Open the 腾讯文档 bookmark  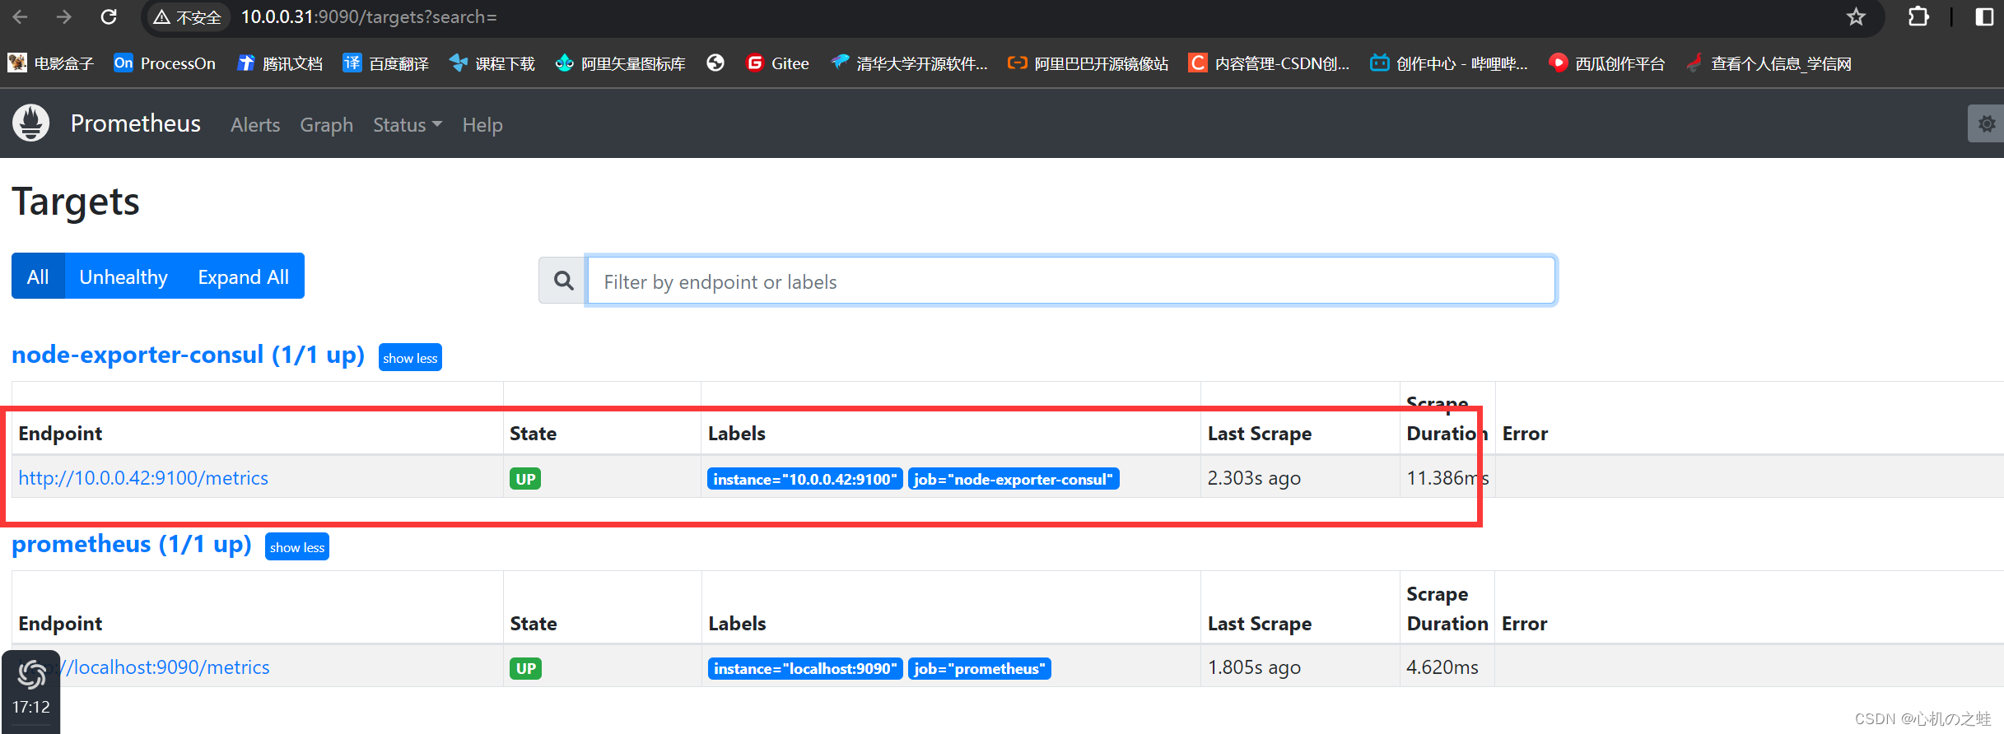pos(280,63)
